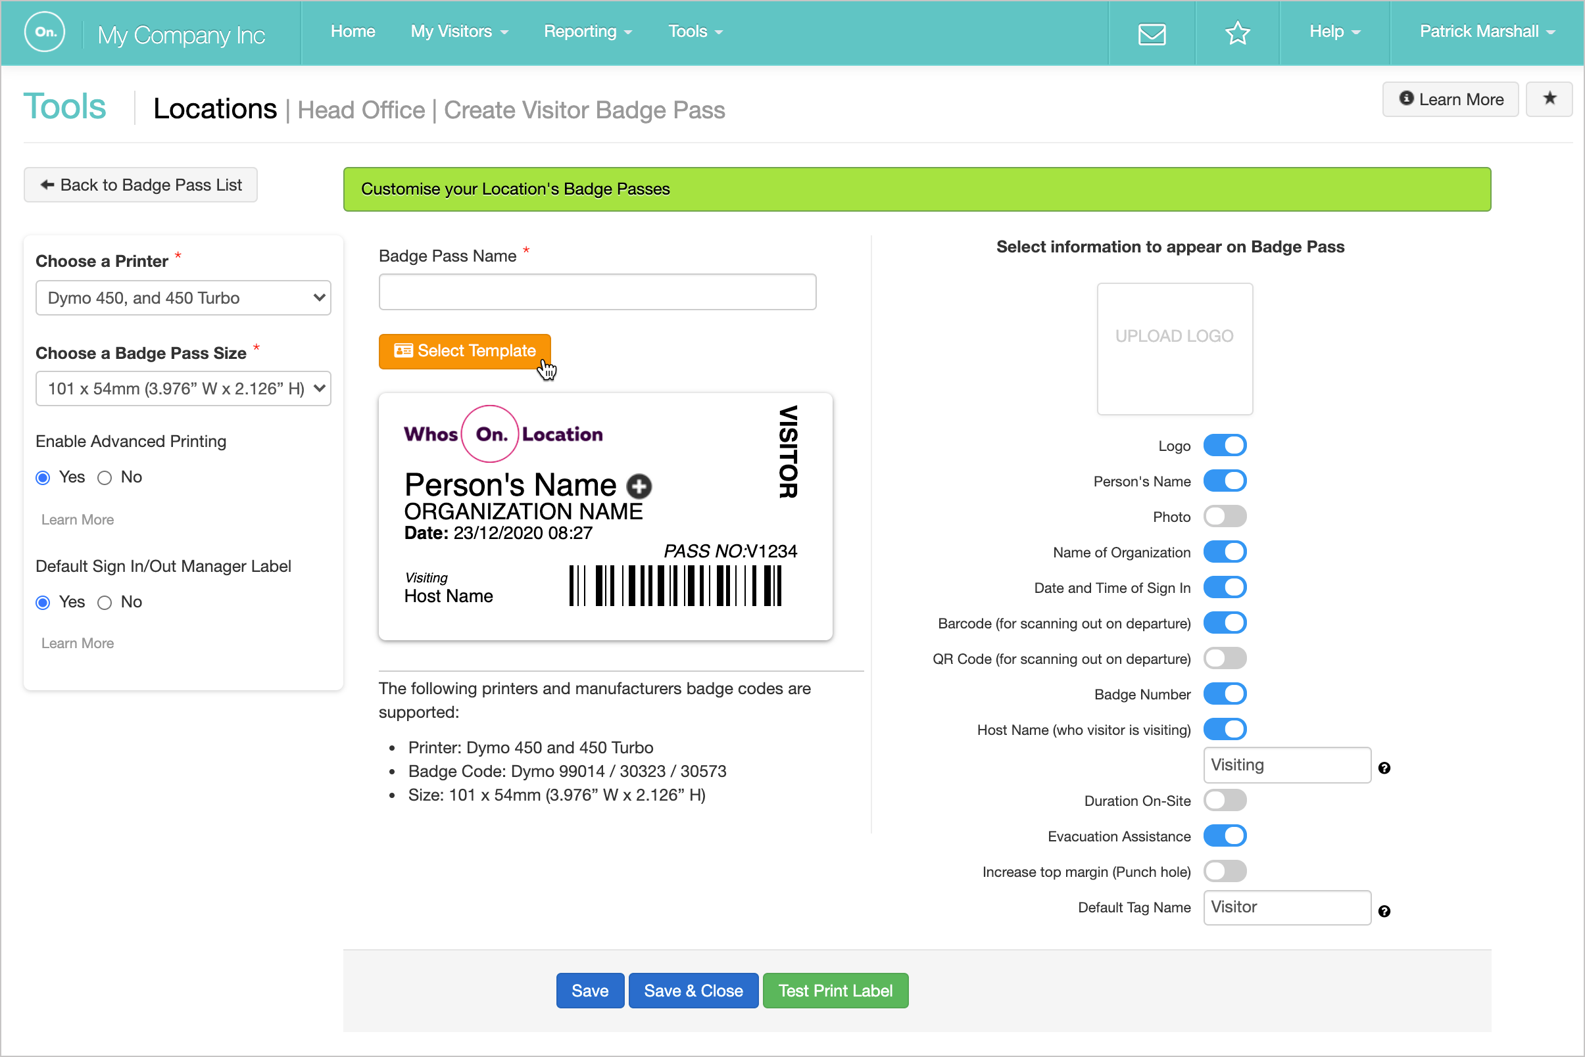Open the Reporting menu
1585x1057 pixels.
point(587,31)
